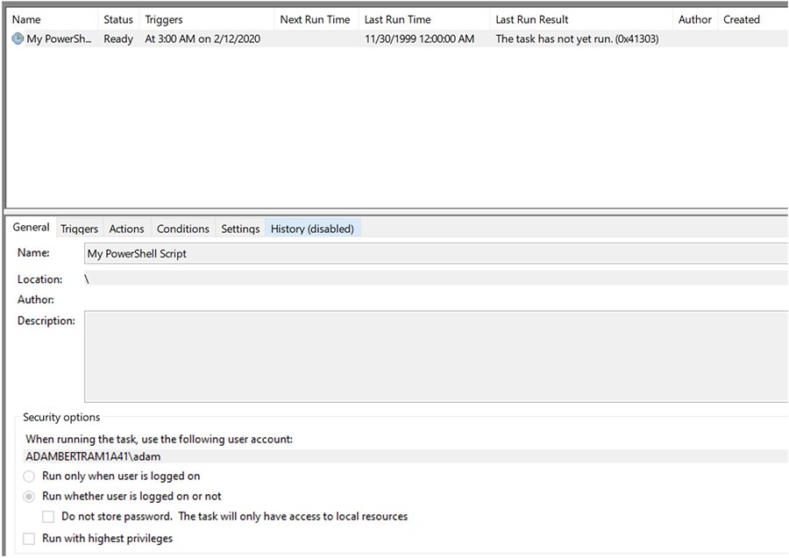This screenshot has width=789, height=558.
Task: Open the Settings tab
Action: point(239,228)
